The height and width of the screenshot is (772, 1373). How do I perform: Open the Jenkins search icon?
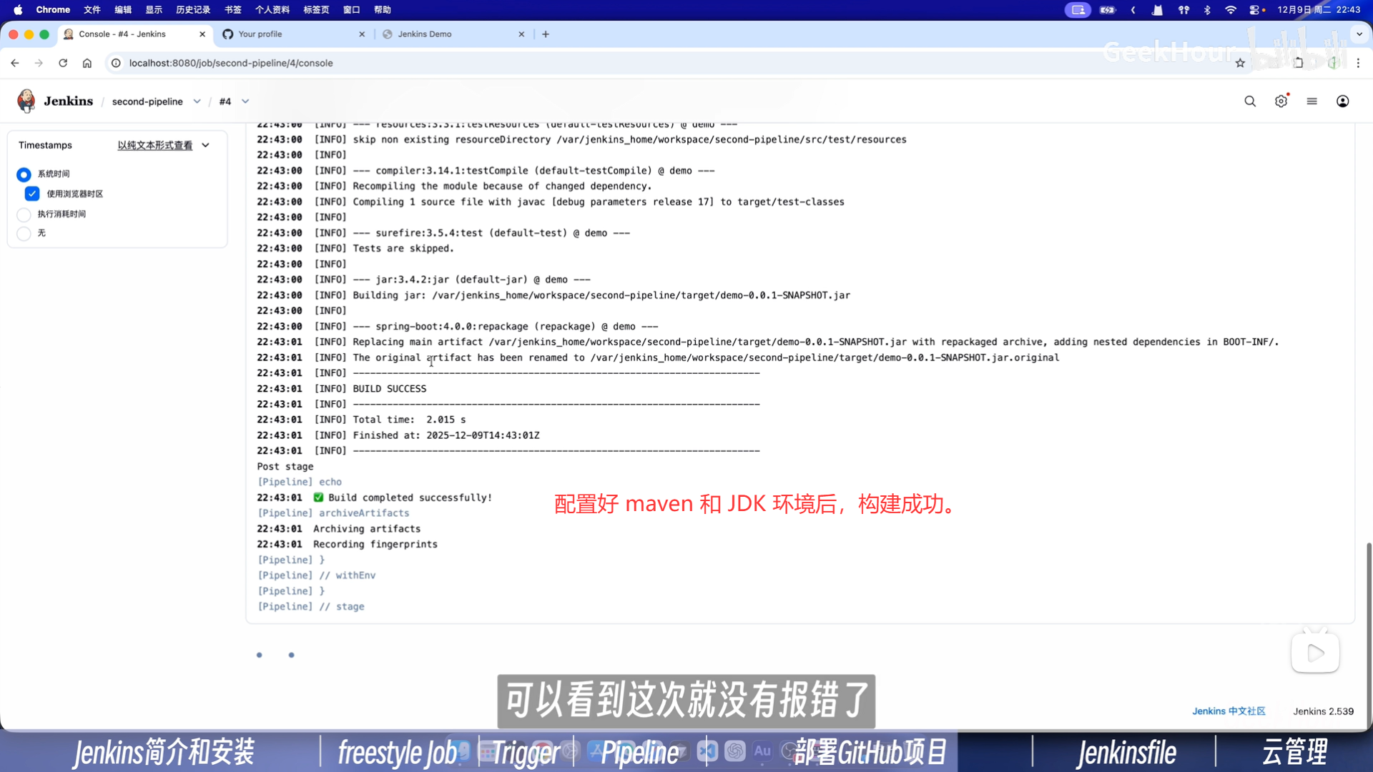[1250, 102]
